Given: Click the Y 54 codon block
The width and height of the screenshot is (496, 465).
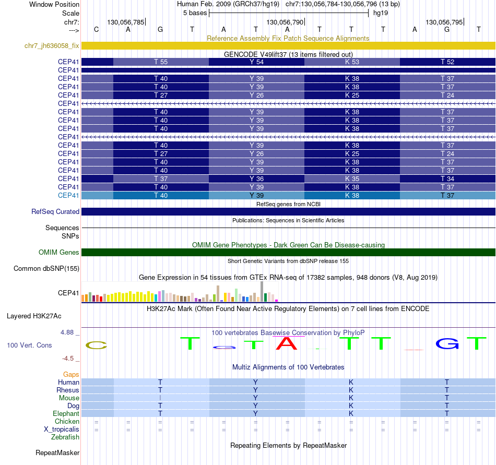Looking at the screenshot, I should click(256, 62).
